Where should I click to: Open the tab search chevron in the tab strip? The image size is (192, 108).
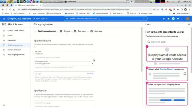[177, 5]
